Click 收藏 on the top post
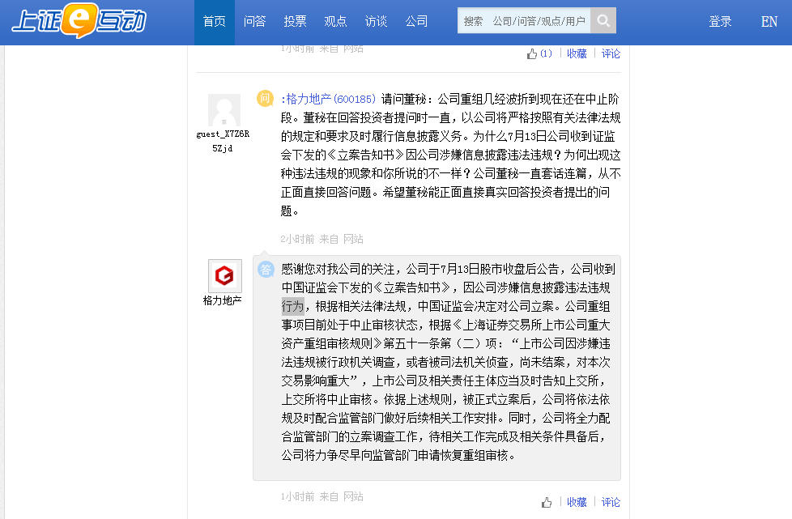This screenshot has height=519, width=792. [x=577, y=53]
